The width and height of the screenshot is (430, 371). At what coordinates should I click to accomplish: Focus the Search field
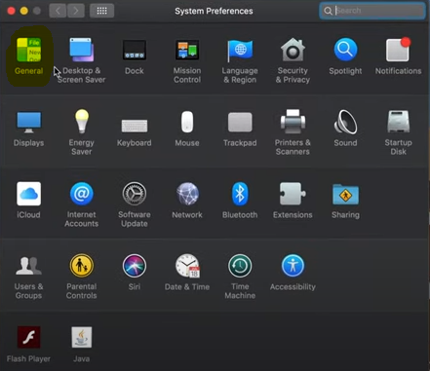pyautogui.click(x=372, y=11)
